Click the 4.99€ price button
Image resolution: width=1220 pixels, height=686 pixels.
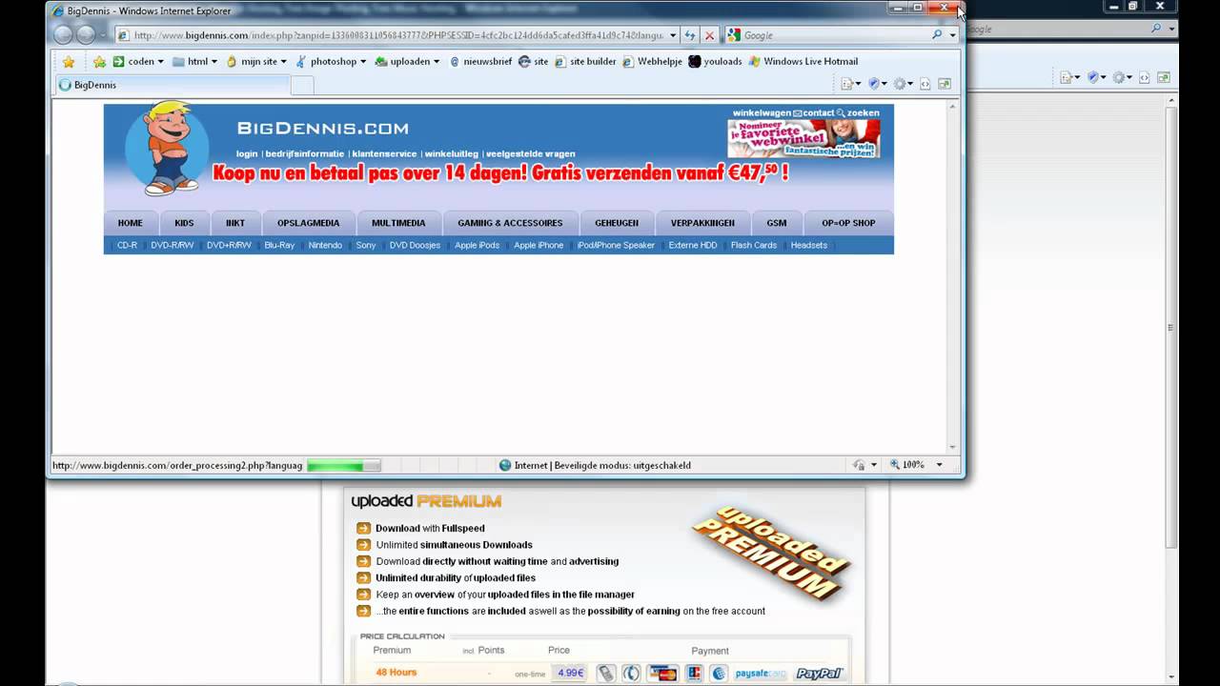coord(570,673)
